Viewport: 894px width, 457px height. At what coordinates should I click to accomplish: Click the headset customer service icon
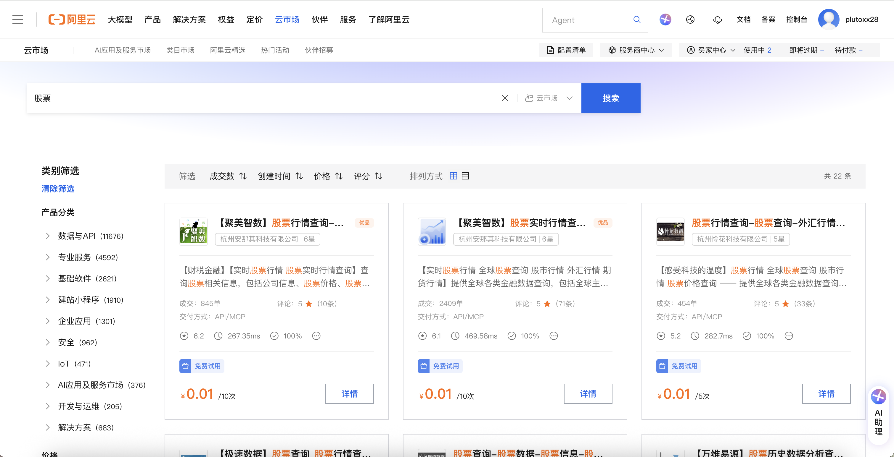coord(717,20)
